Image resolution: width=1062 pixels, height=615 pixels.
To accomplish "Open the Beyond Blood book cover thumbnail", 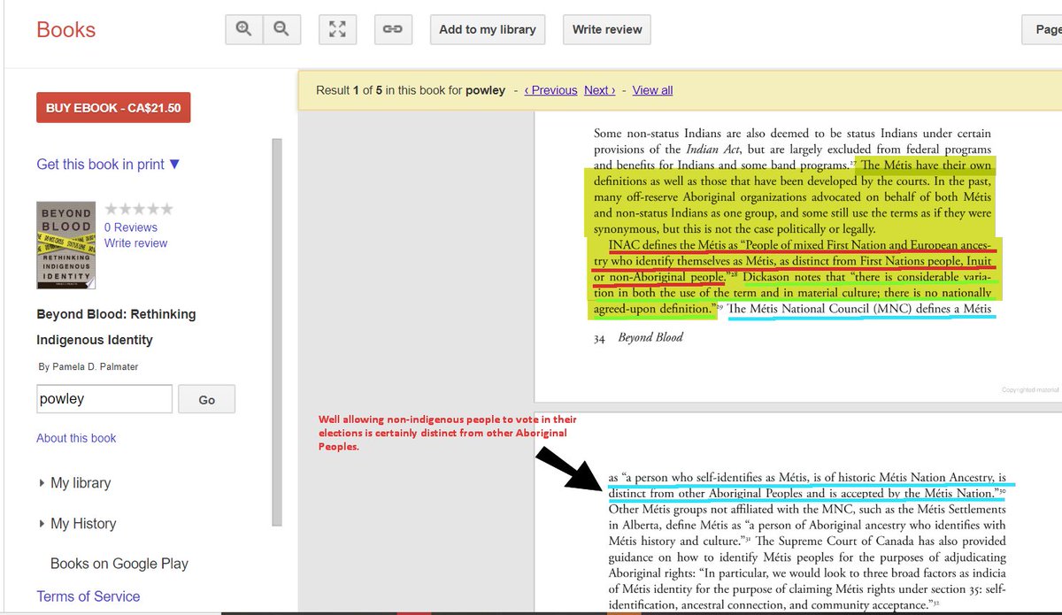I will 65,245.
